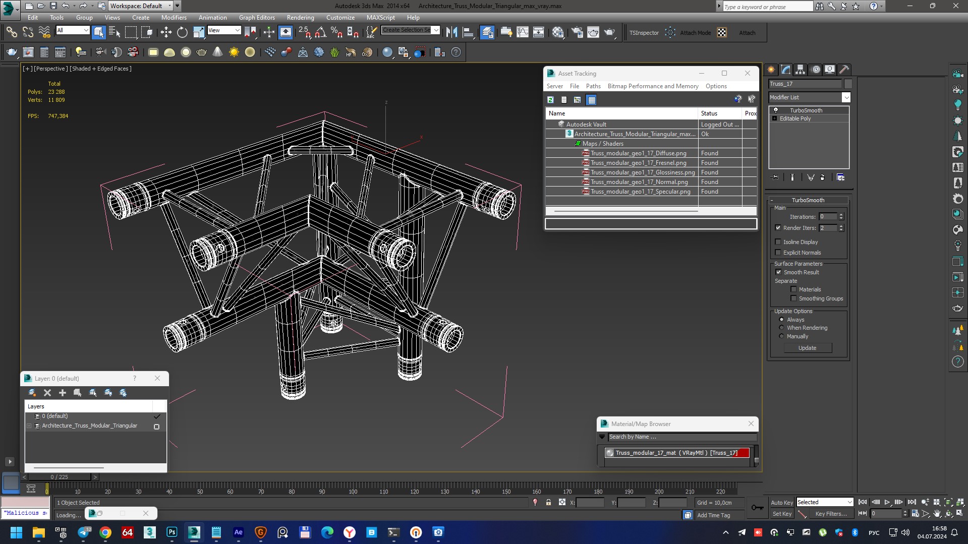The height and width of the screenshot is (544, 968).
Task: Click the Mirror tool icon
Action: 452,32
